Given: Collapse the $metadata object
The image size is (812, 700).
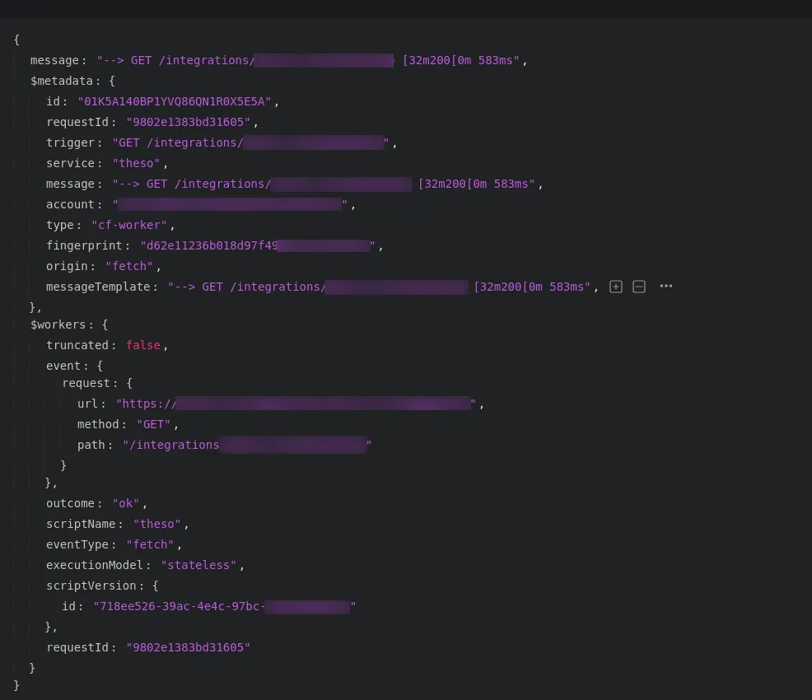Looking at the screenshot, I should 62,81.
